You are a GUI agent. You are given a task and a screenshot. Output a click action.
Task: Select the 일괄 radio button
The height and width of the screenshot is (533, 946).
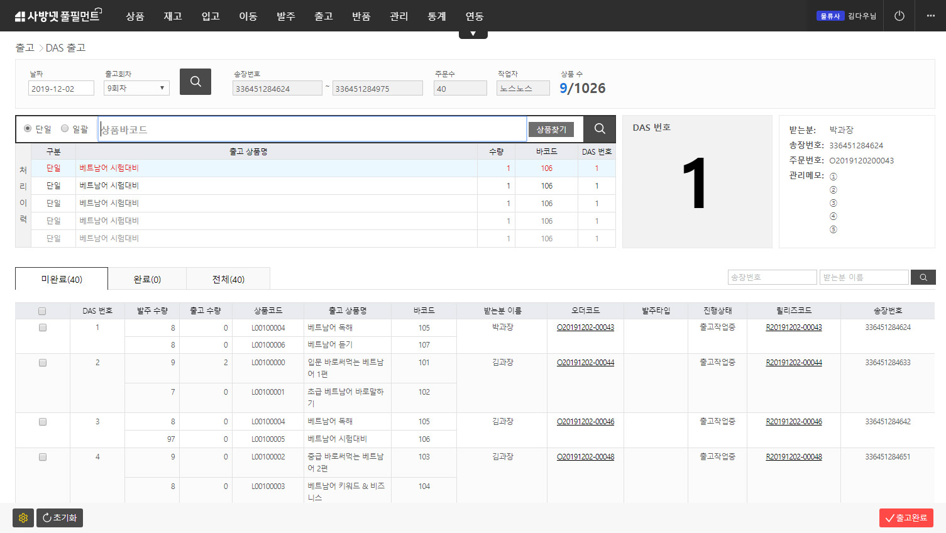pyautogui.click(x=65, y=129)
